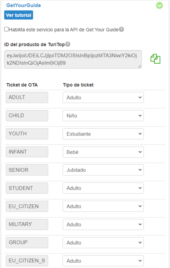Expand the YOUTH Estudiante dropdown
The width and height of the screenshot is (170, 268).
tap(103, 134)
